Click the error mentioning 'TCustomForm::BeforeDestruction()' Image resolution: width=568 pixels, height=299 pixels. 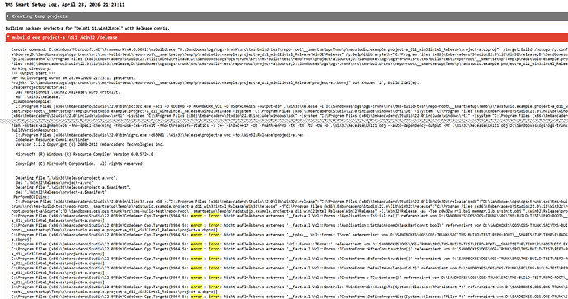click(x=289, y=259)
